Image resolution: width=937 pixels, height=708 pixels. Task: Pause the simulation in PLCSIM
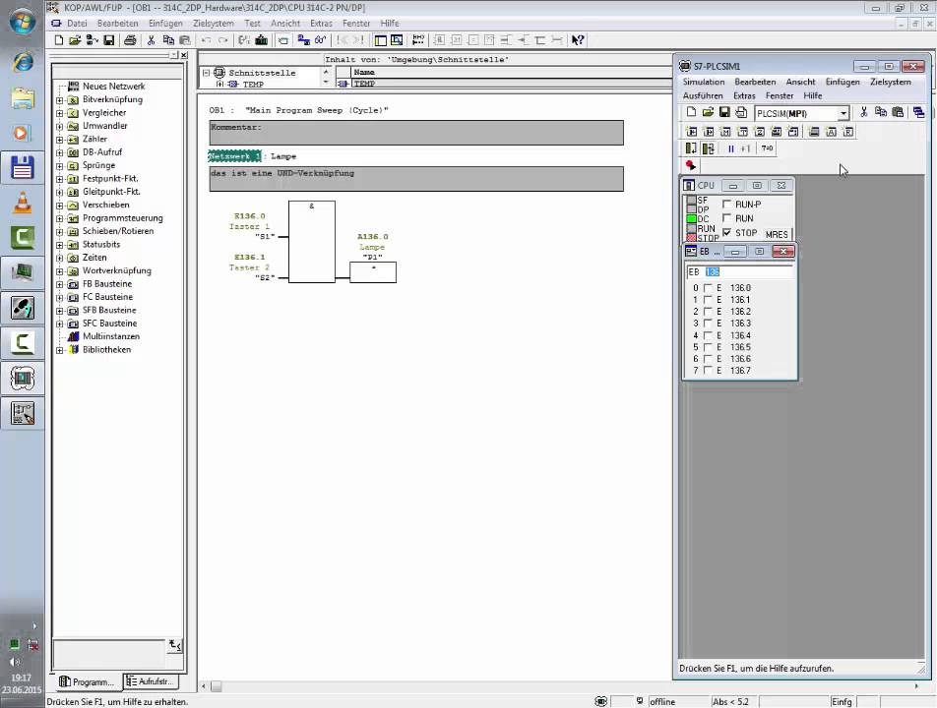(731, 148)
